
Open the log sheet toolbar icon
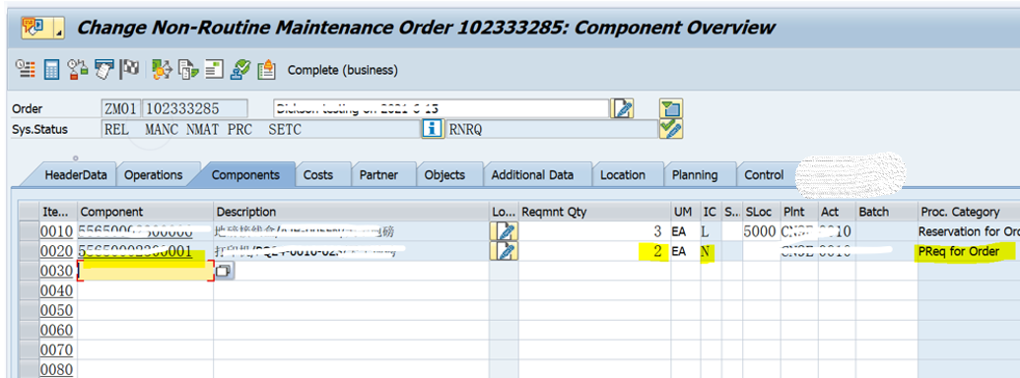click(215, 69)
